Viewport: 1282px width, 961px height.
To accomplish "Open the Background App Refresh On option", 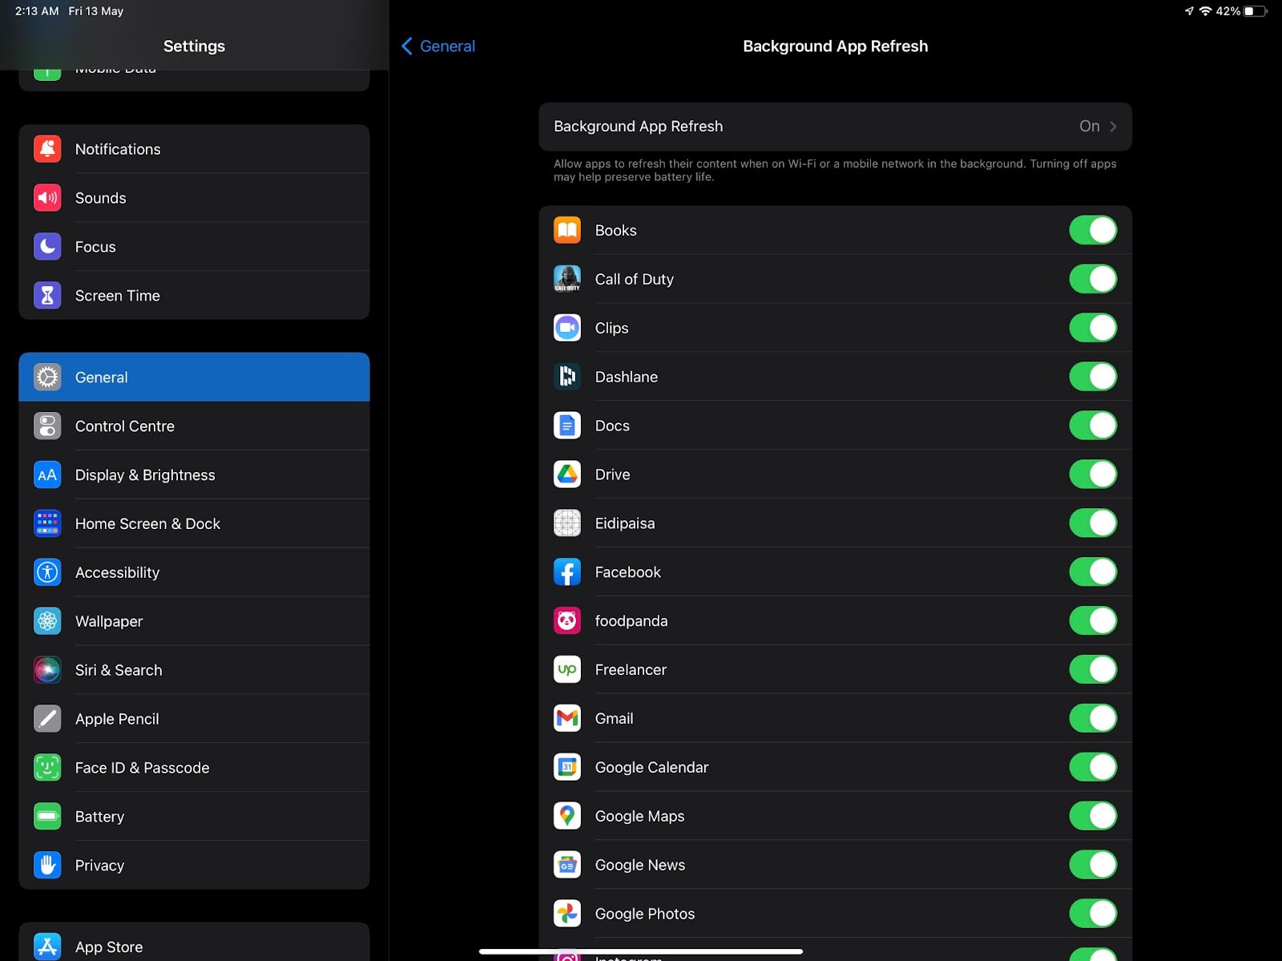I will pyautogui.click(x=835, y=127).
